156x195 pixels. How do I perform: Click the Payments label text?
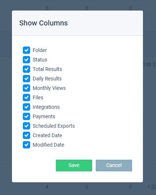[x=44, y=117]
